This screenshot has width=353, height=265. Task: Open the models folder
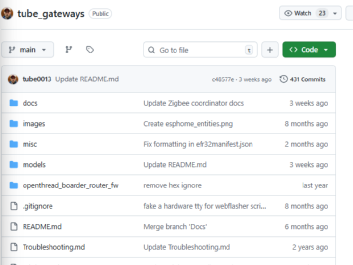(34, 165)
